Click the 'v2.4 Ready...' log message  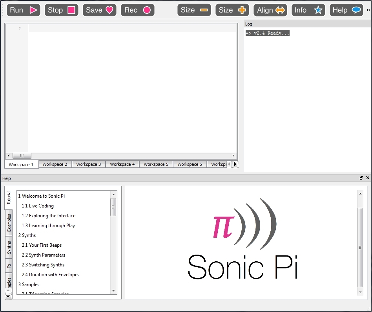(x=267, y=33)
